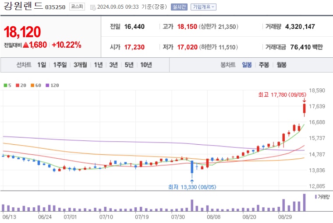The width and height of the screenshot is (333, 223).
Task: Click the red 20-day moving average swatch
Action: pyautogui.click(x=18, y=85)
